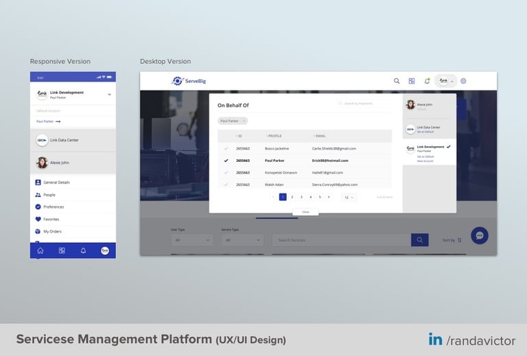Click Set as Default under Link Development
The width and height of the screenshot is (527, 356).
425,156
